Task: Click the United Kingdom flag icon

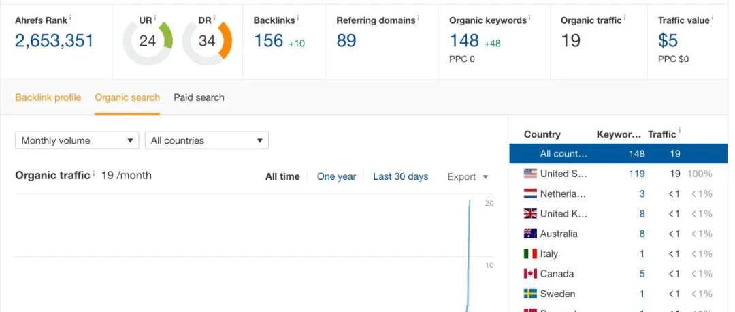Action: click(530, 214)
